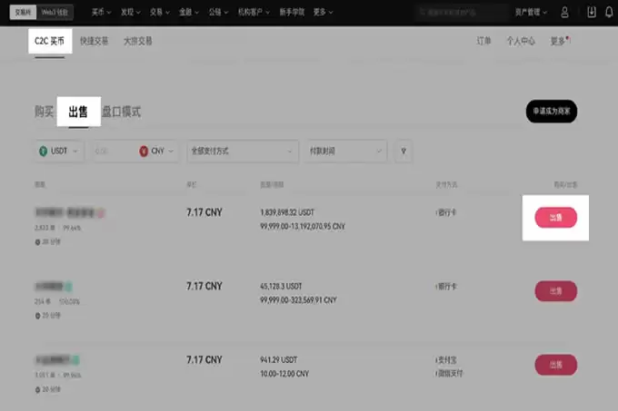Expand the 交易 top menu
Viewport: 618px width, 411px height.
point(160,12)
